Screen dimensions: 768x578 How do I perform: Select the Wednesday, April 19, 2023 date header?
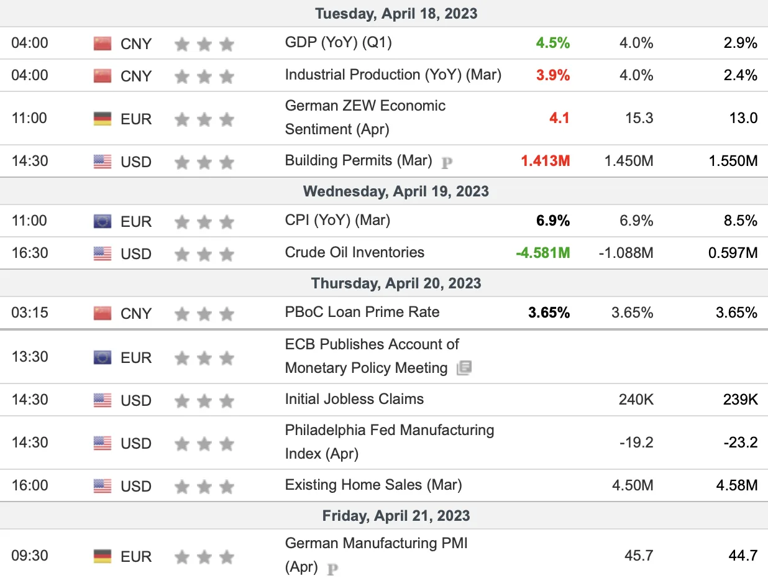tap(396, 191)
